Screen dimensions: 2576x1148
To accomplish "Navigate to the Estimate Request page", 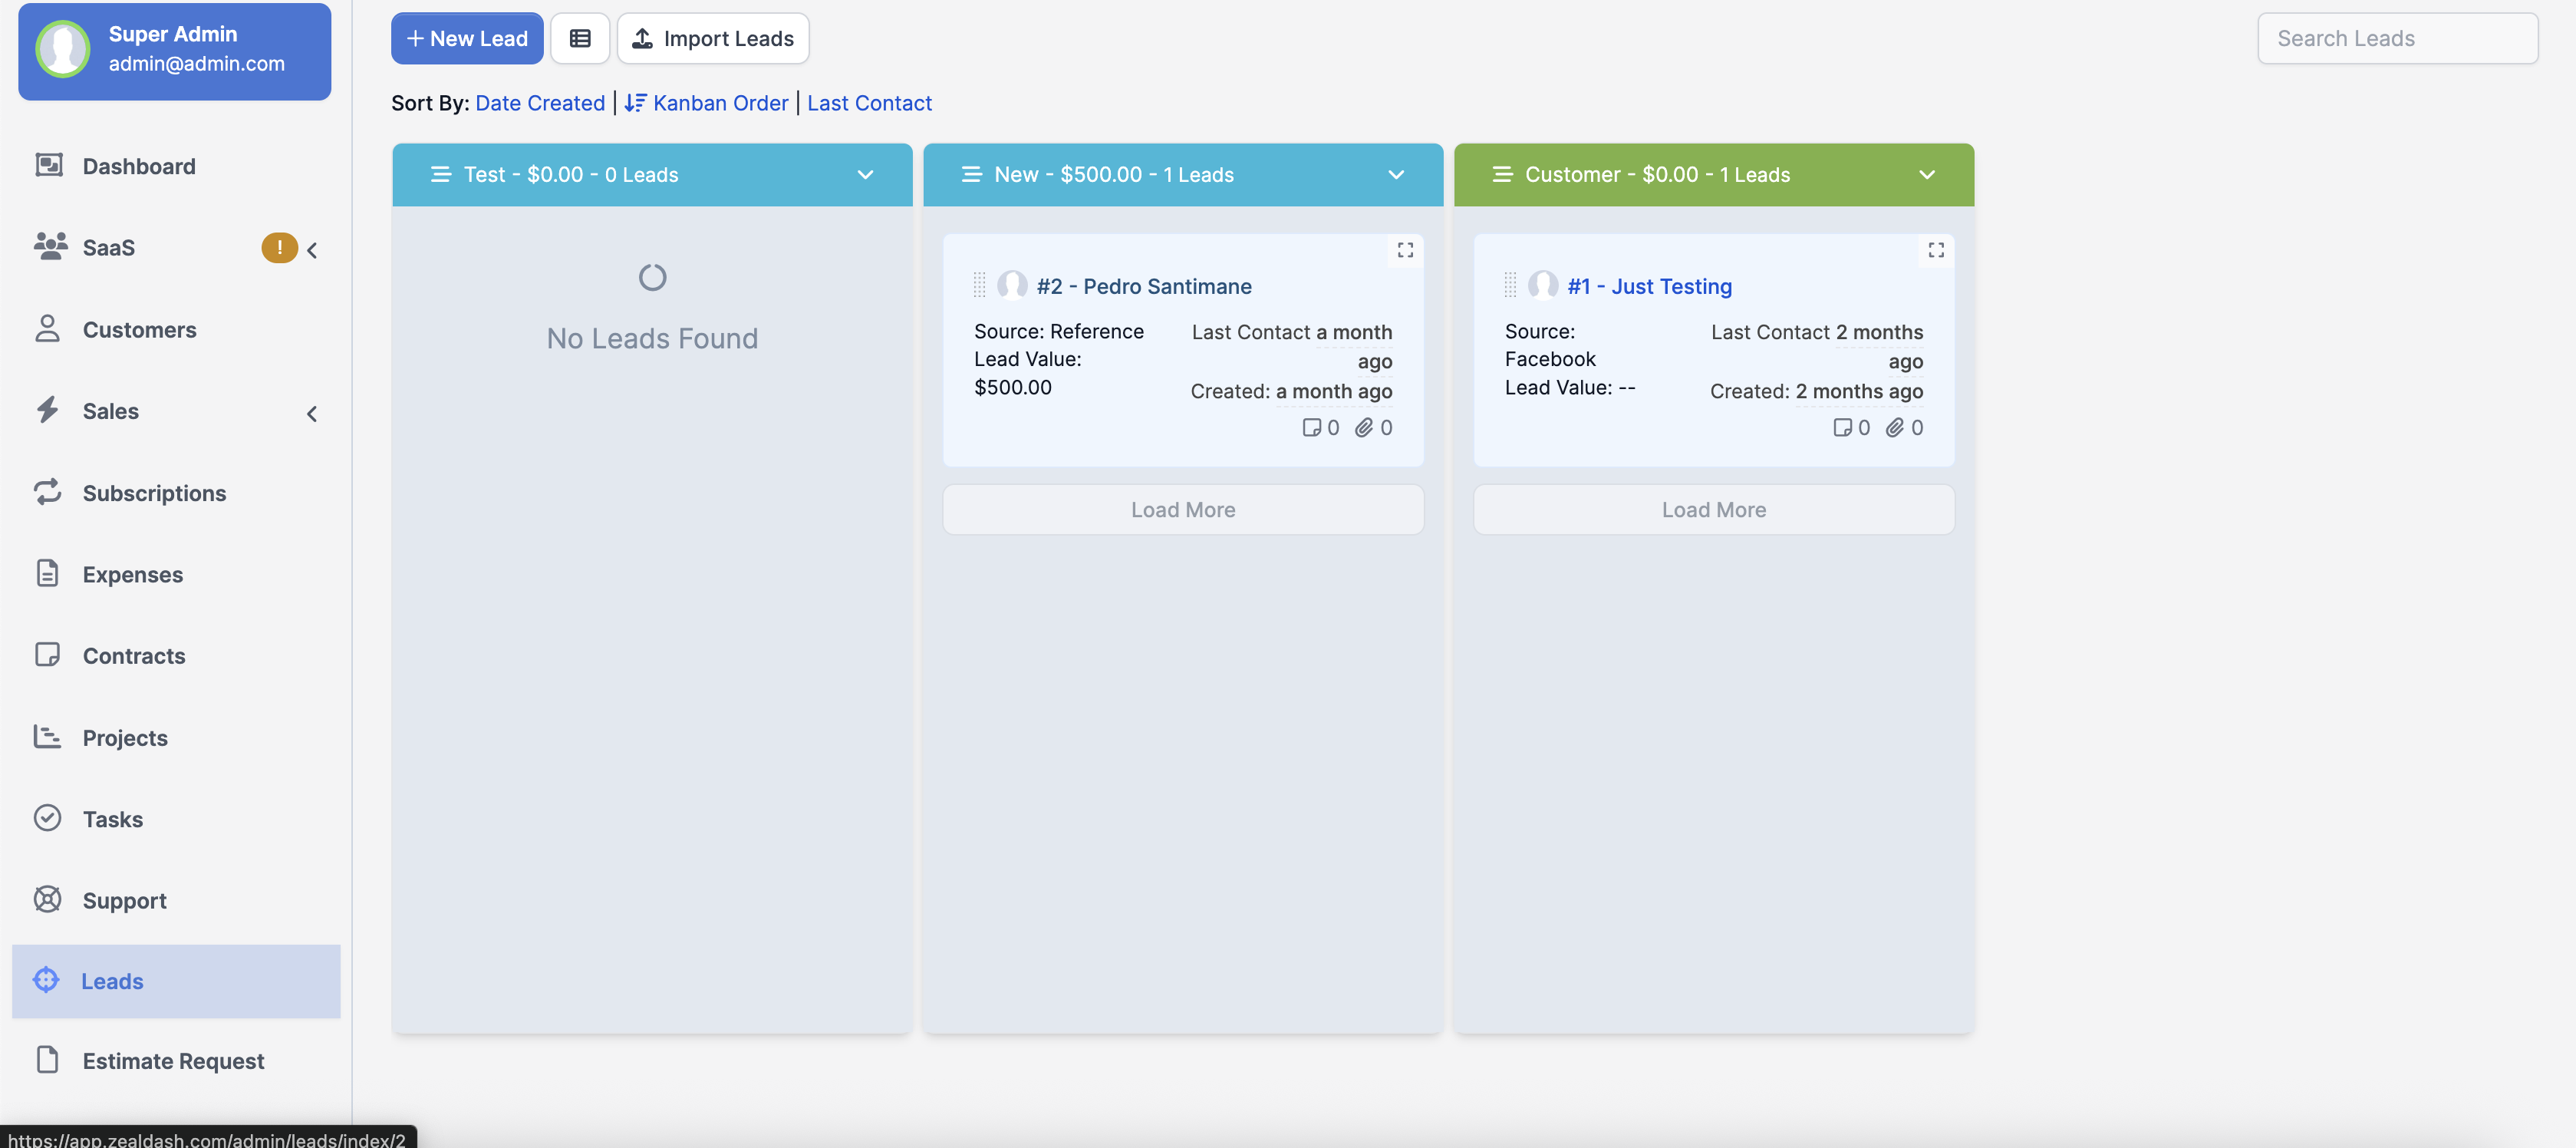I will [173, 1061].
